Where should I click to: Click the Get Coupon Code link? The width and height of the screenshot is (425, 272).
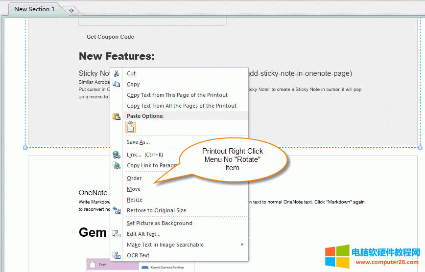pyautogui.click(x=110, y=37)
